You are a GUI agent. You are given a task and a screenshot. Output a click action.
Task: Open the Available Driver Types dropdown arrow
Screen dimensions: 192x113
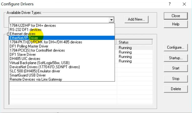tap(111, 20)
